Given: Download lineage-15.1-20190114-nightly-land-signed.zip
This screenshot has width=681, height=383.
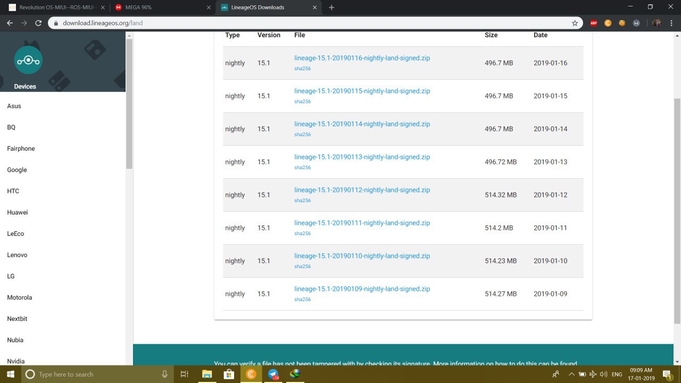Looking at the screenshot, I should coord(362,124).
